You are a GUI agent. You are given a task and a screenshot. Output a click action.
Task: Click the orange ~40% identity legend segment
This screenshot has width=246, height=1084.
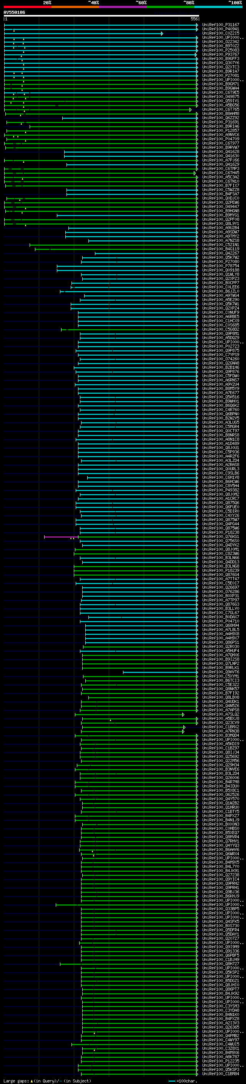[76, 7]
